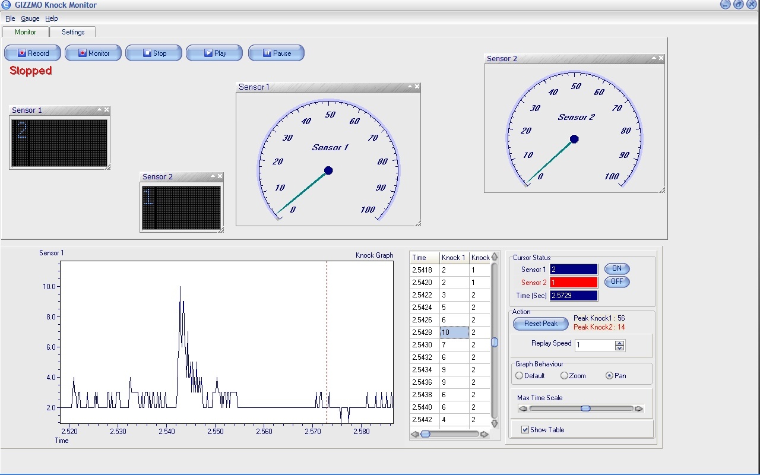Image resolution: width=760 pixels, height=475 pixels.
Task: Click the table row with time 2.5424
Action: pos(450,308)
